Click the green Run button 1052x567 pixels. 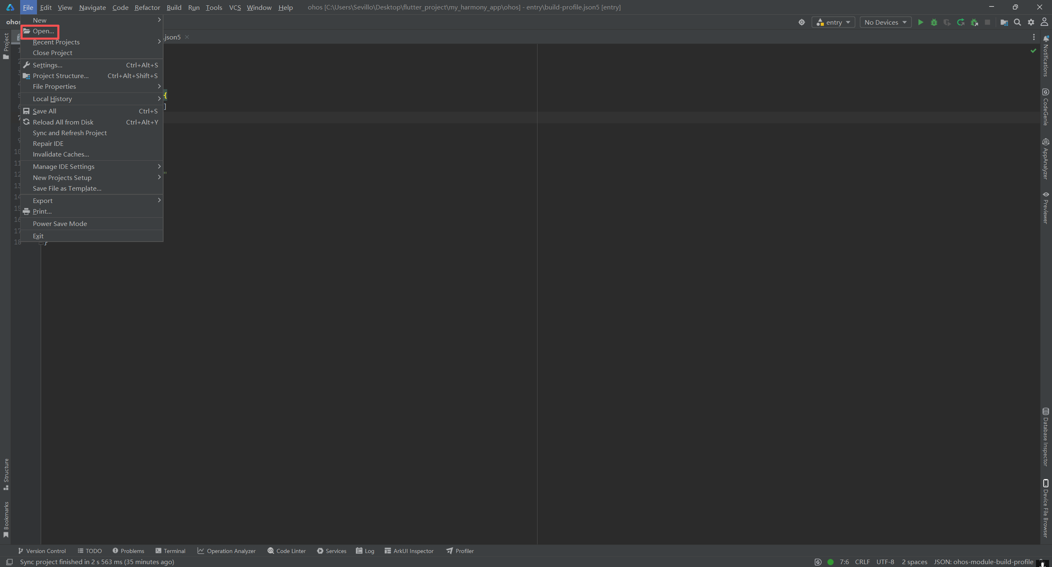click(x=920, y=22)
